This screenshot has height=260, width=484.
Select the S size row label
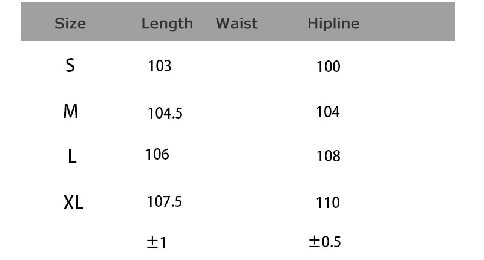coord(70,65)
